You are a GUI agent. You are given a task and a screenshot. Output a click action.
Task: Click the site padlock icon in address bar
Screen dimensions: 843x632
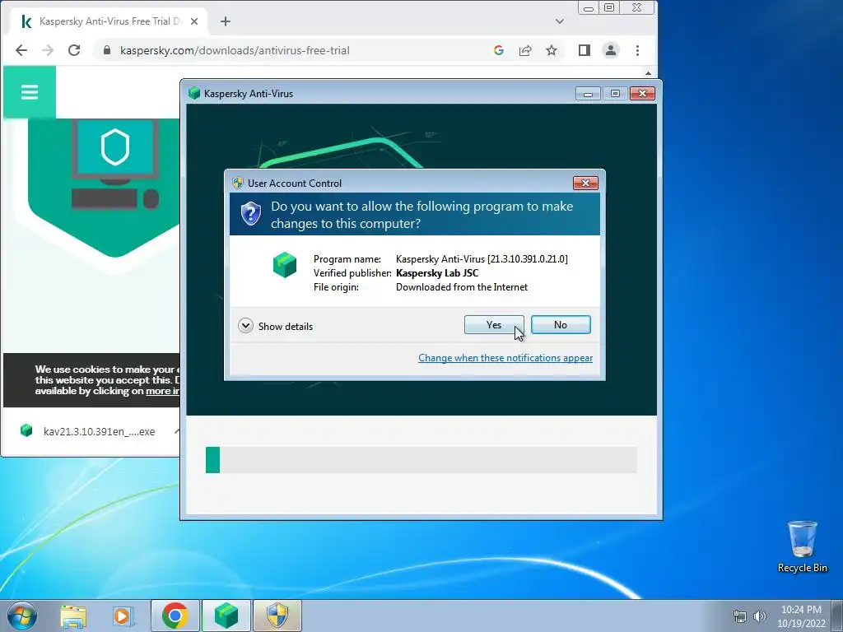click(x=107, y=50)
